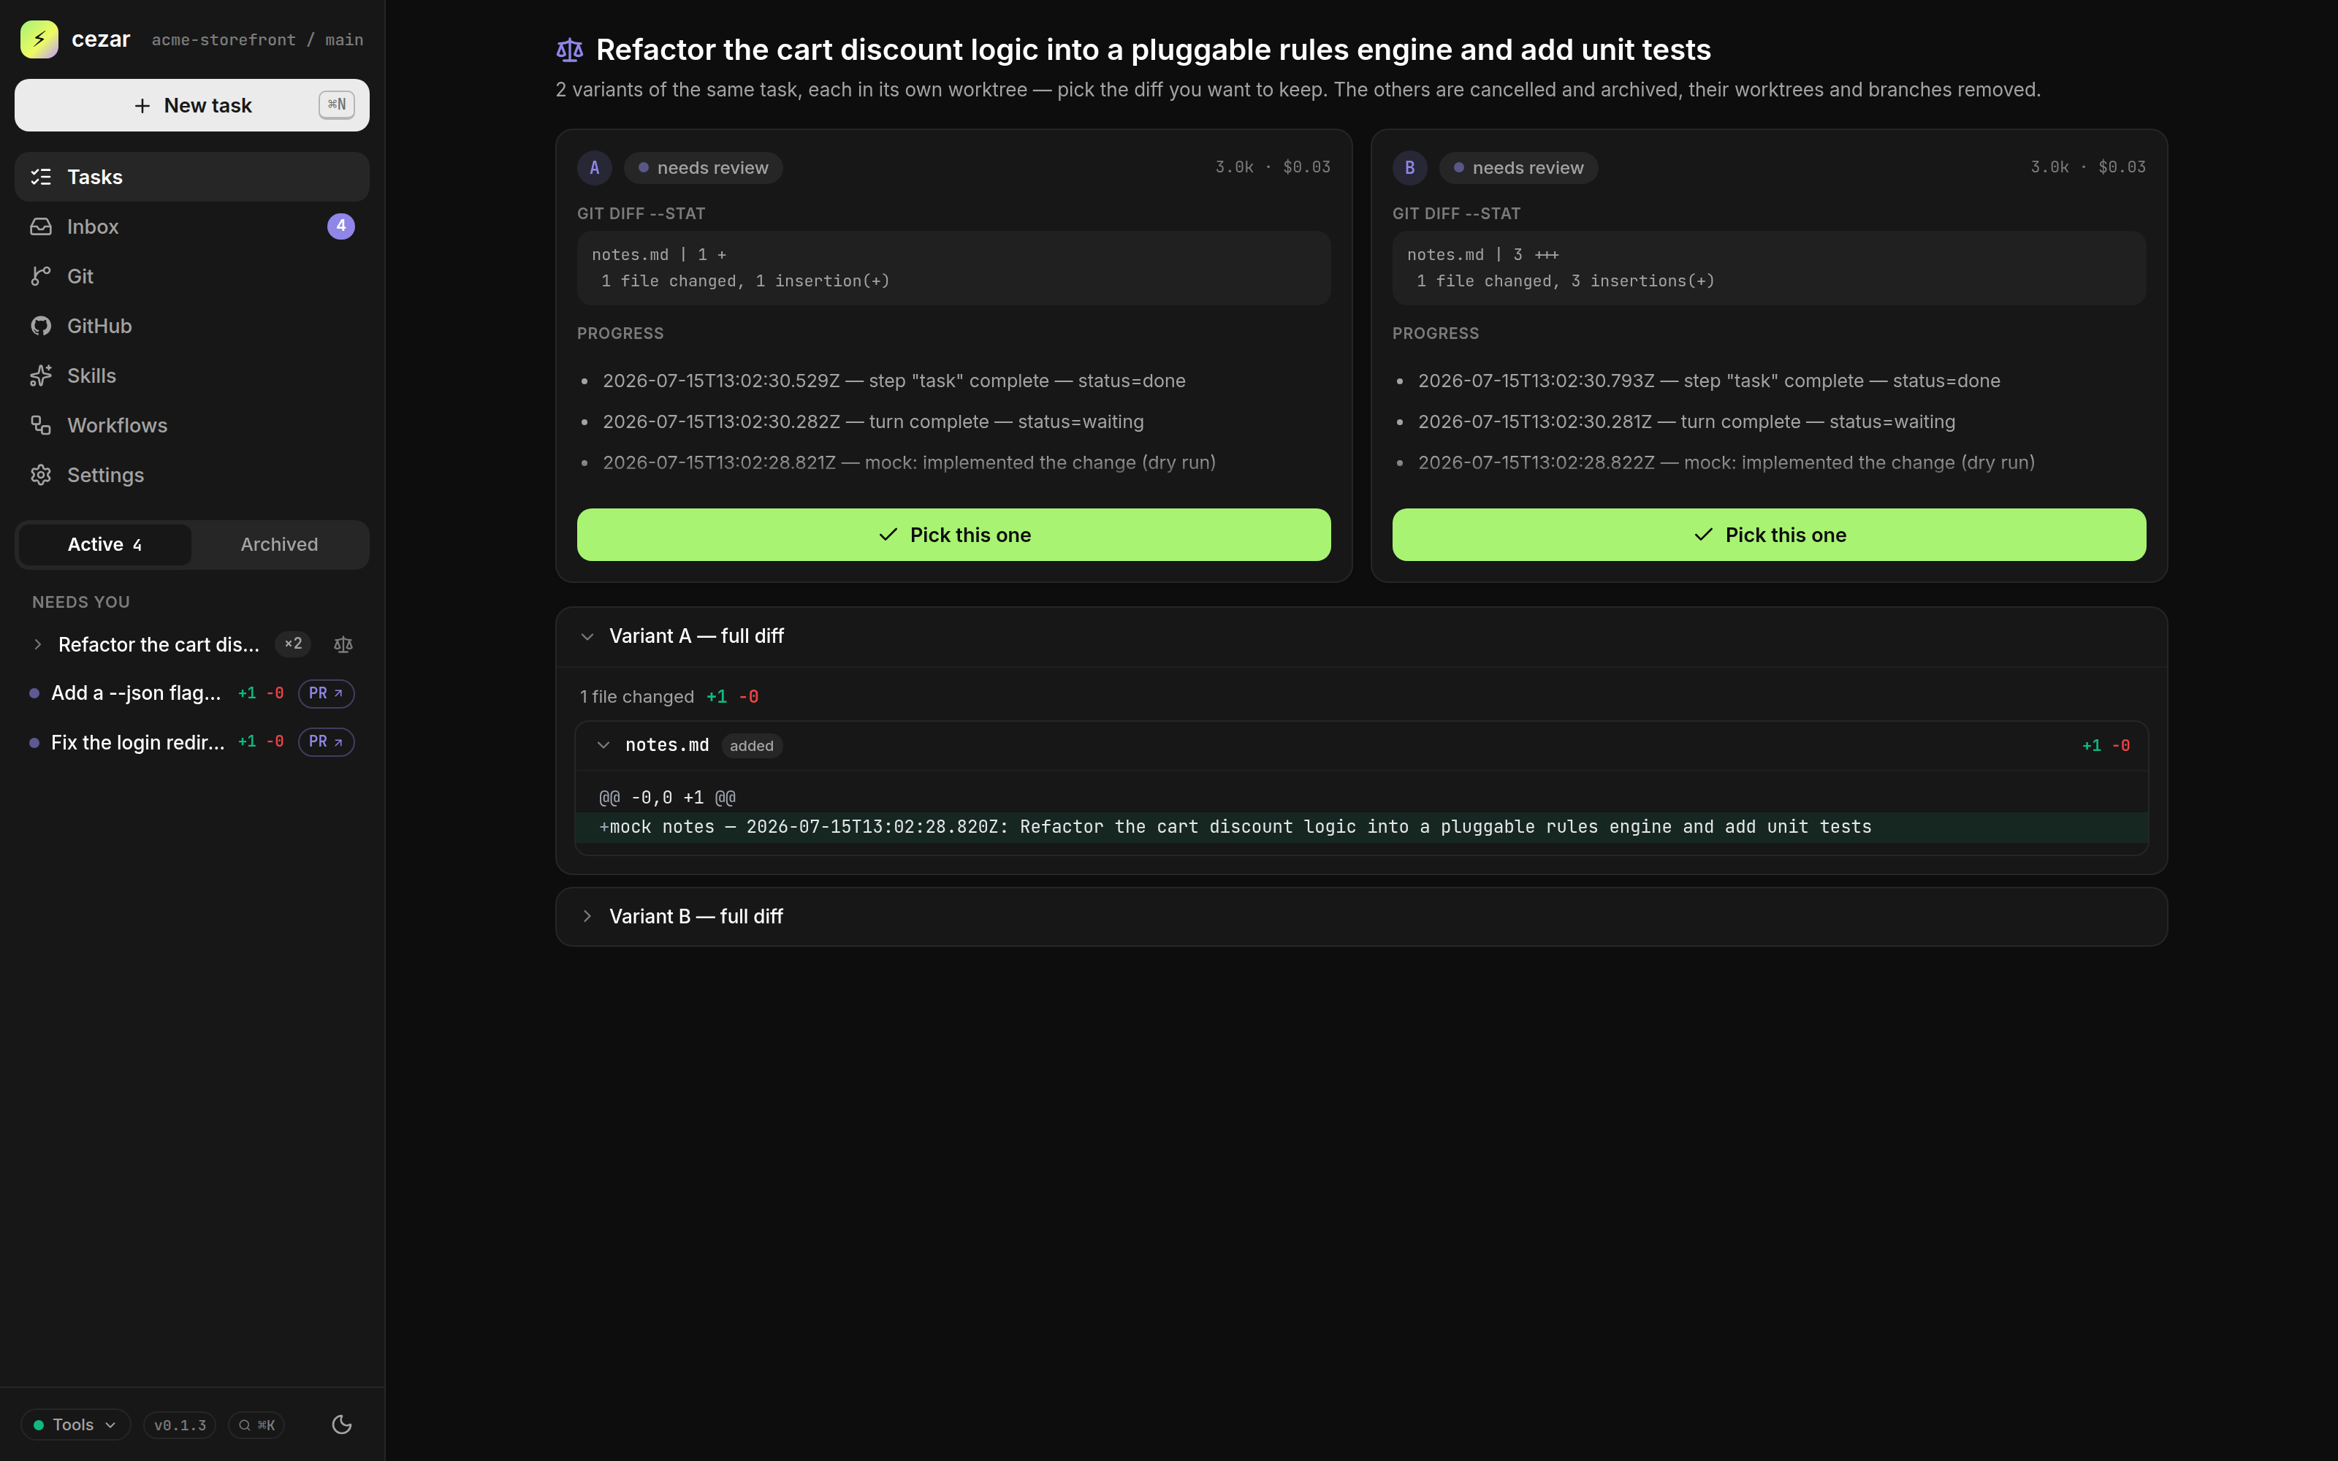Click variant A git diff stat block

click(x=953, y=267)
